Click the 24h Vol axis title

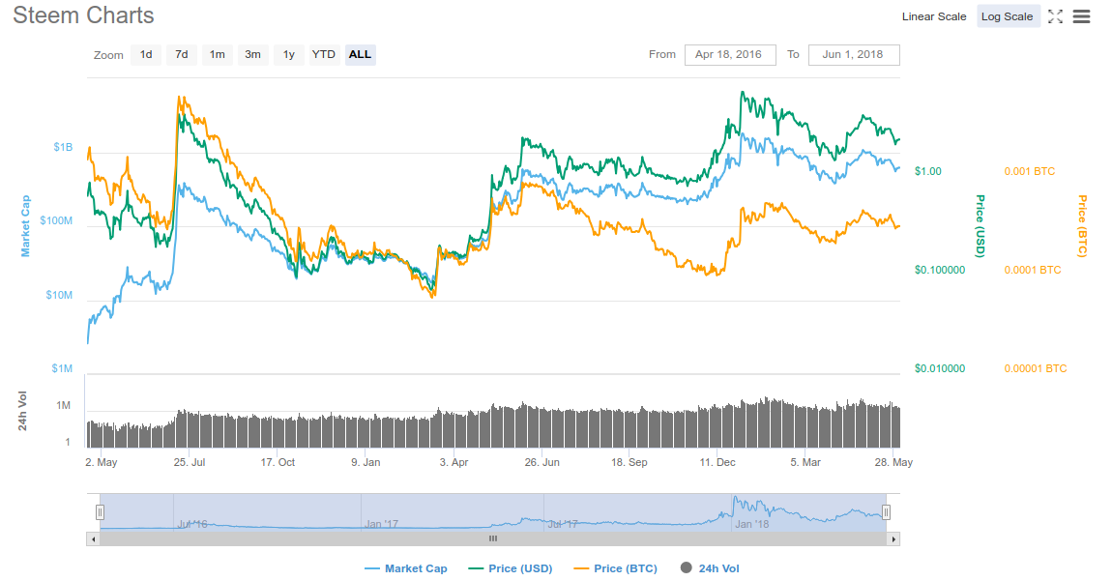pos(22,411)
